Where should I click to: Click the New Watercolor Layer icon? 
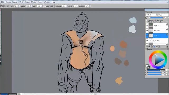click(x=154, y=46)
